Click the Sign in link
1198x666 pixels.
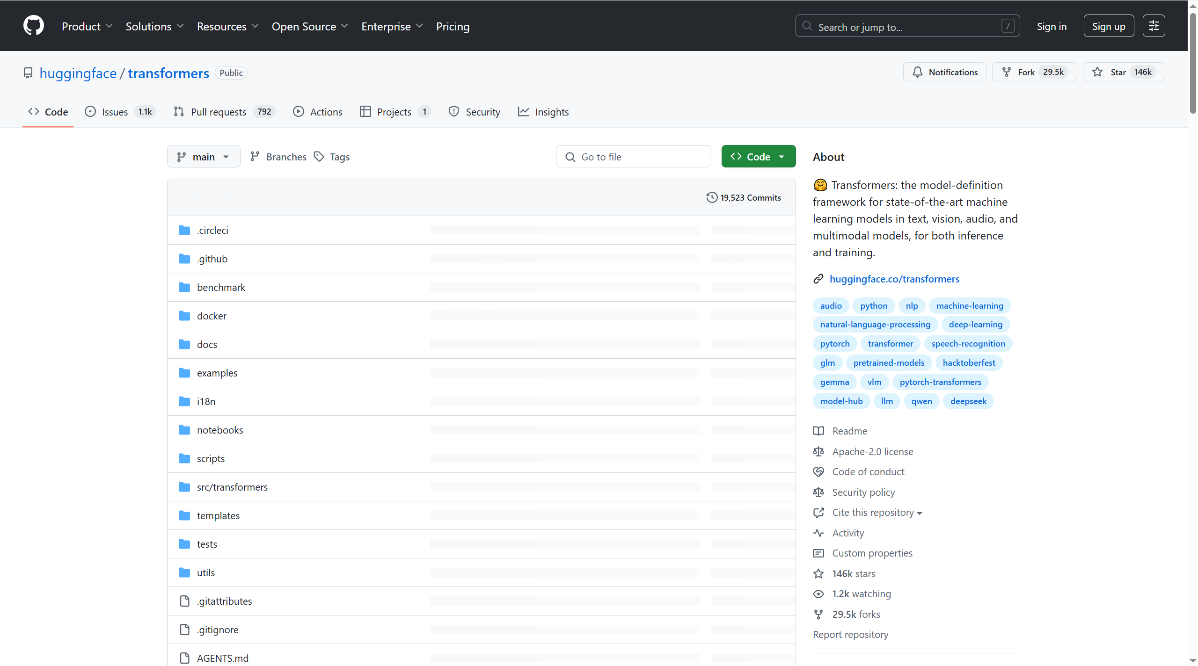coord(1052,26)
